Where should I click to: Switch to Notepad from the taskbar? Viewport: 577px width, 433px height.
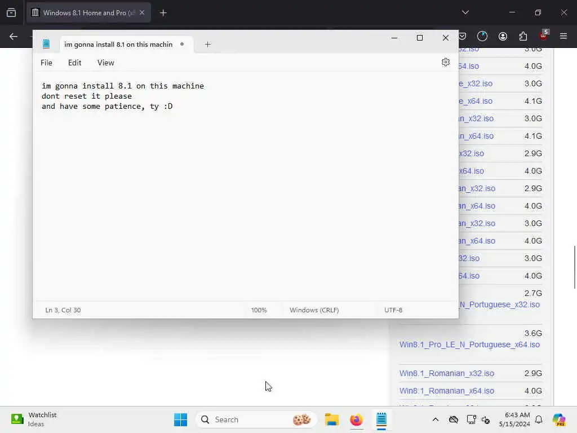click(x=381, y=419)
